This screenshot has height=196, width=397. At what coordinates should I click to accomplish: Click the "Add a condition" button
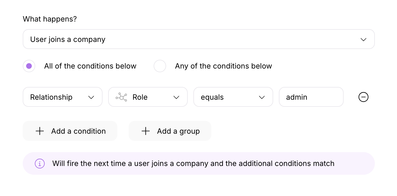click(70, 131)
